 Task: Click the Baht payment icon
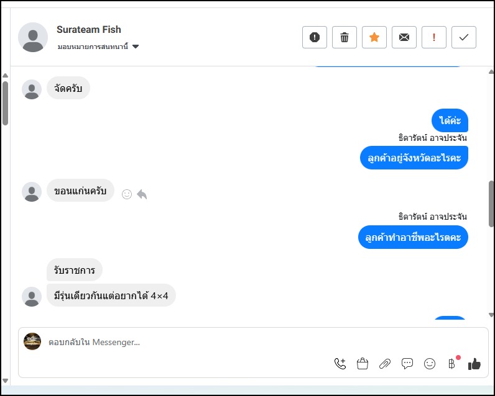[x=452, y=364]
